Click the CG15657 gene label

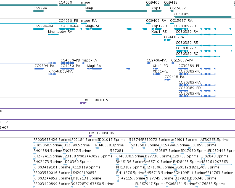(x=178, y=8)
